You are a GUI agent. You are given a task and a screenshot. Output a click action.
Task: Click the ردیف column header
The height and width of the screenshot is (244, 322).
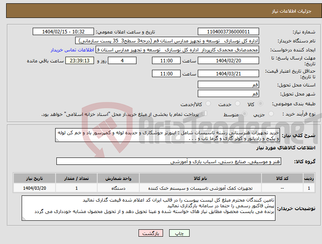click(x=309, y=178)
